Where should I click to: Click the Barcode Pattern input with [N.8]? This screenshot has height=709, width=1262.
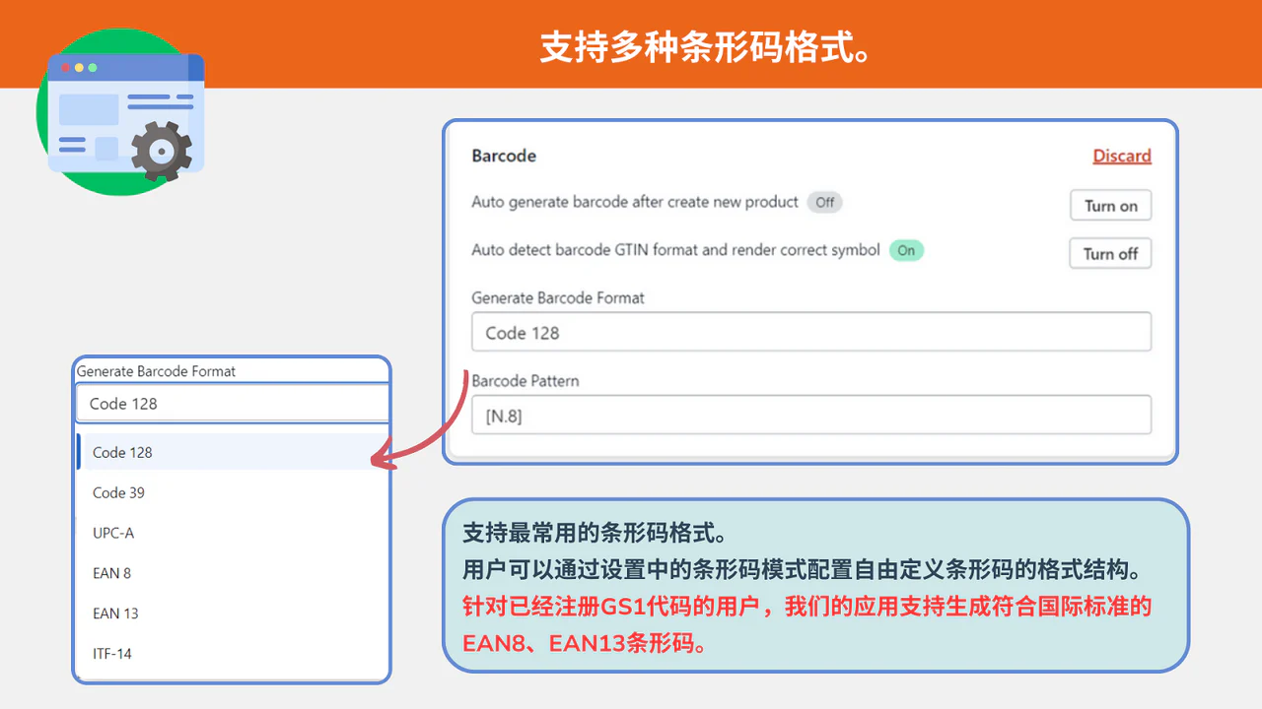pyautogui.click(x=811, y=415)
